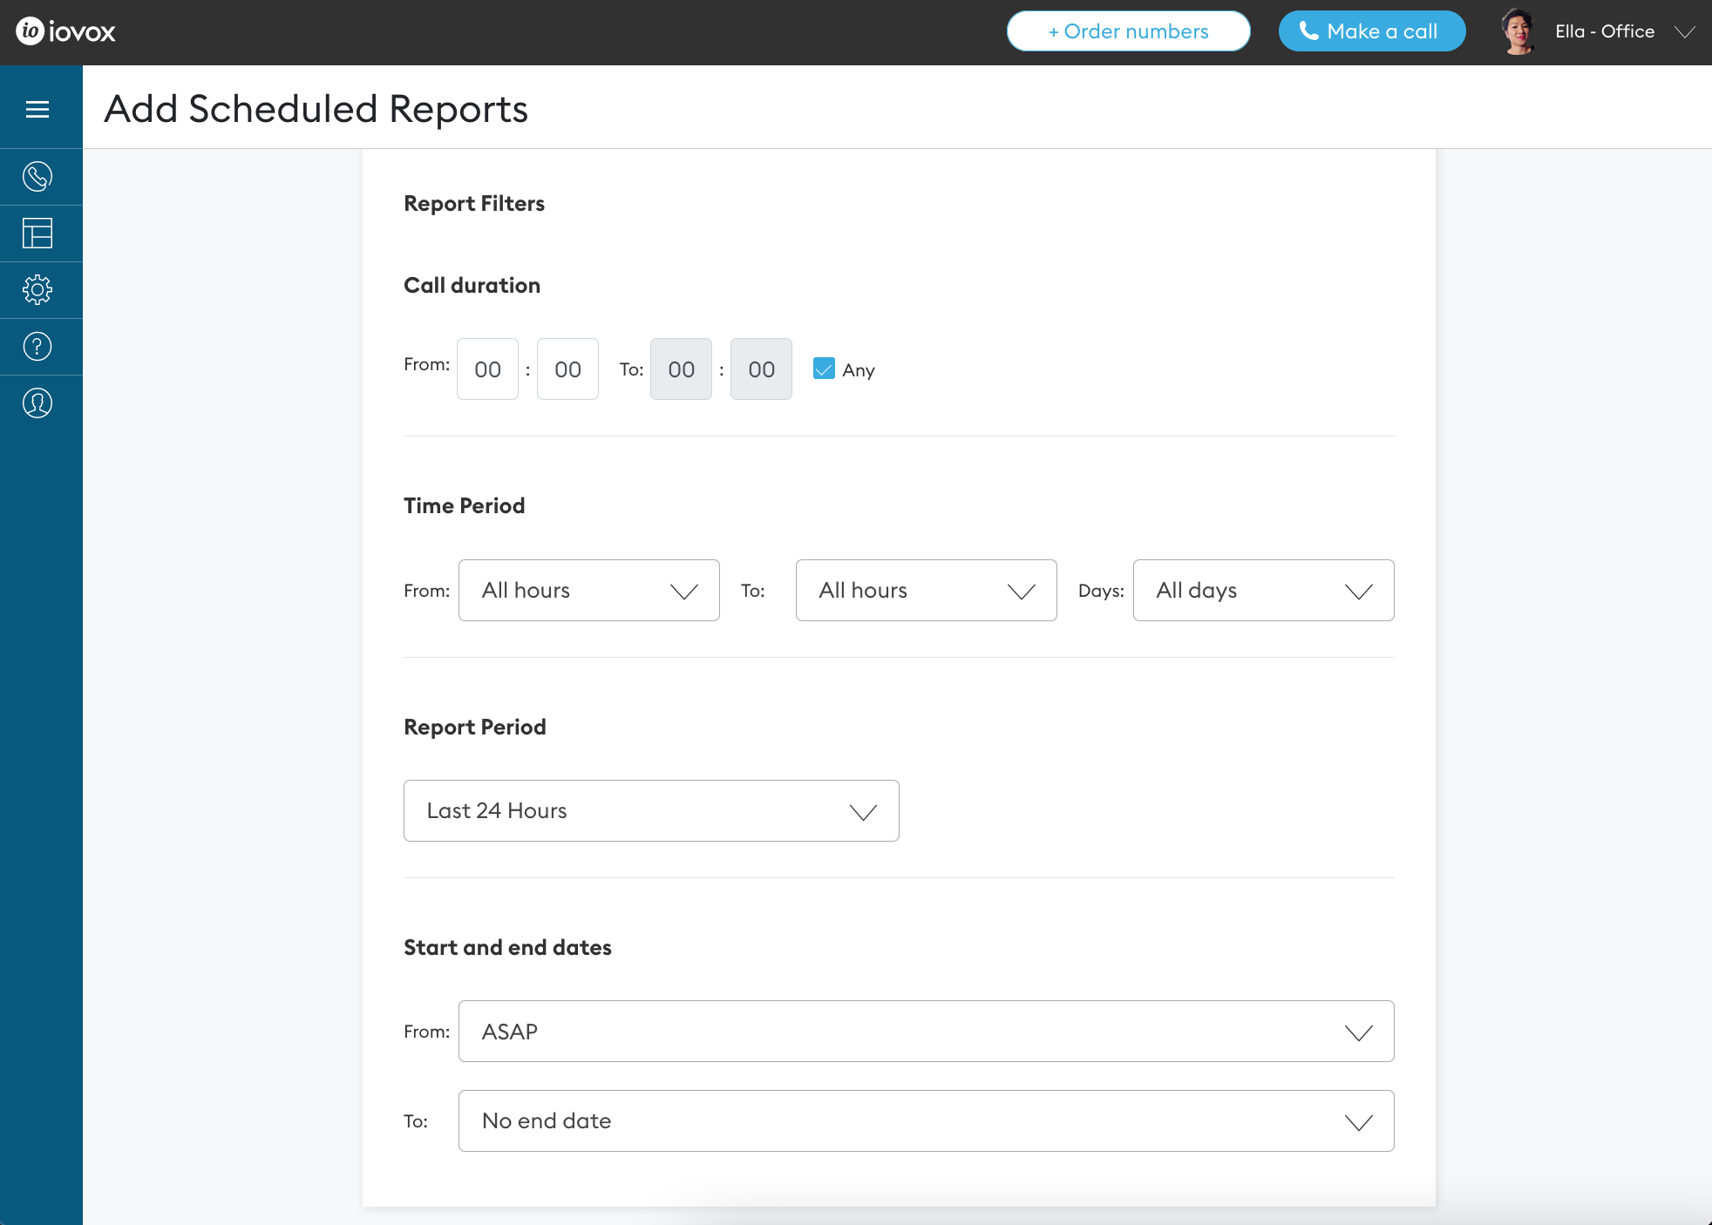Expand Time Period From hours dropdown
This screenshot has width=1712, height=1225.
pyautogui.click(x=588, y=591)
